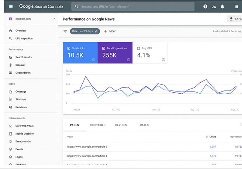
Task: Open the Google apps grid
Action: pos(236,7)
